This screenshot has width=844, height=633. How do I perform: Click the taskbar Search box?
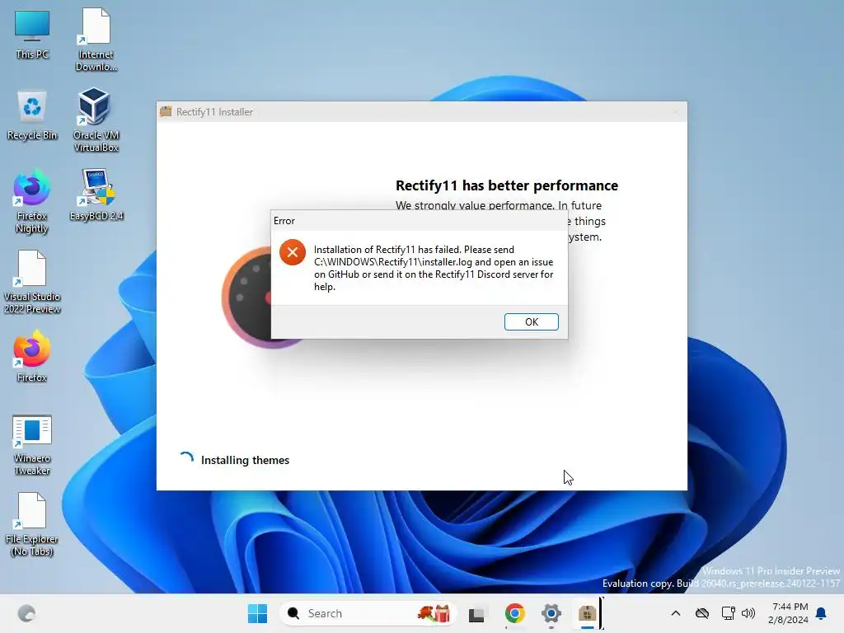368,613
